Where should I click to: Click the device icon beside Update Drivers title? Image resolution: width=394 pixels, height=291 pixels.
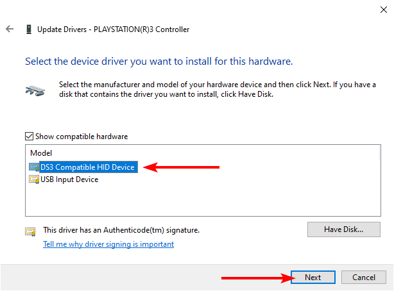click(x=29, y=29)
